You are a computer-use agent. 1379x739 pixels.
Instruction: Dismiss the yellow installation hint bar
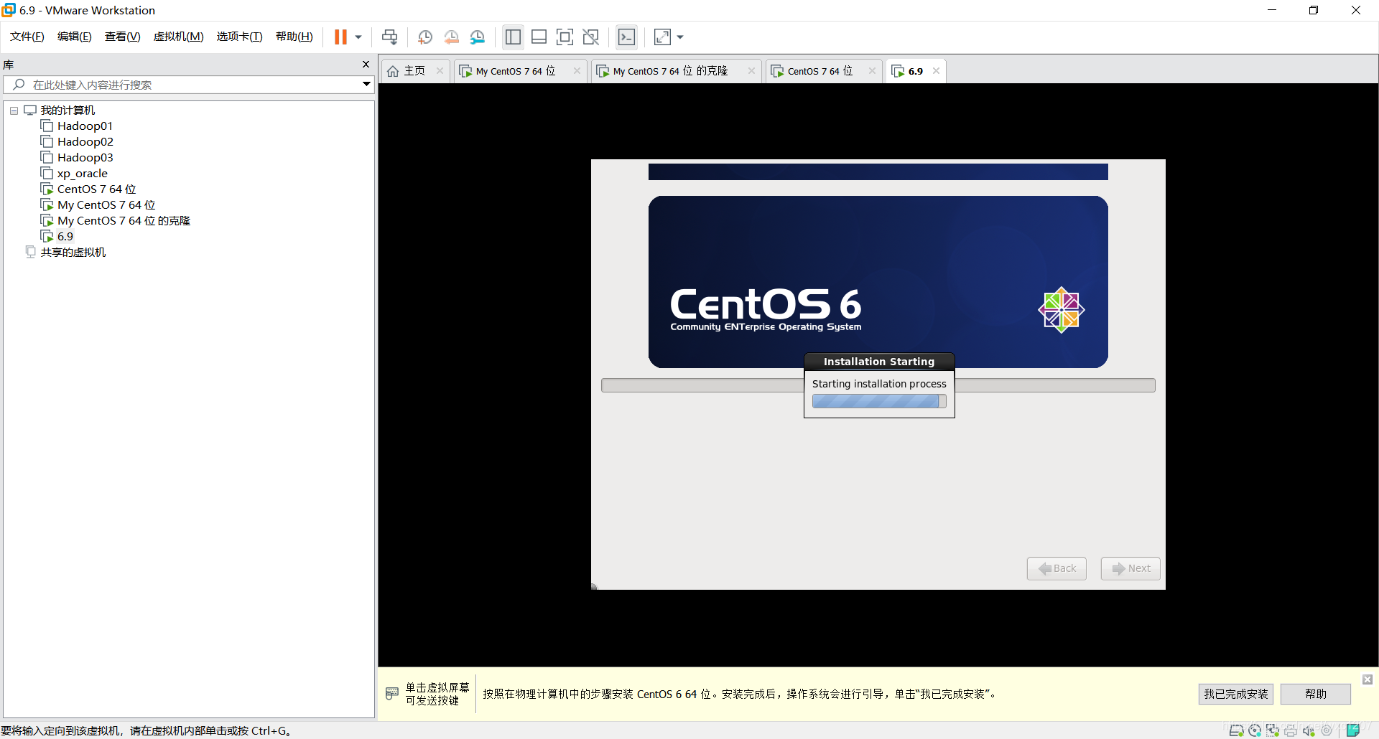1368,679
